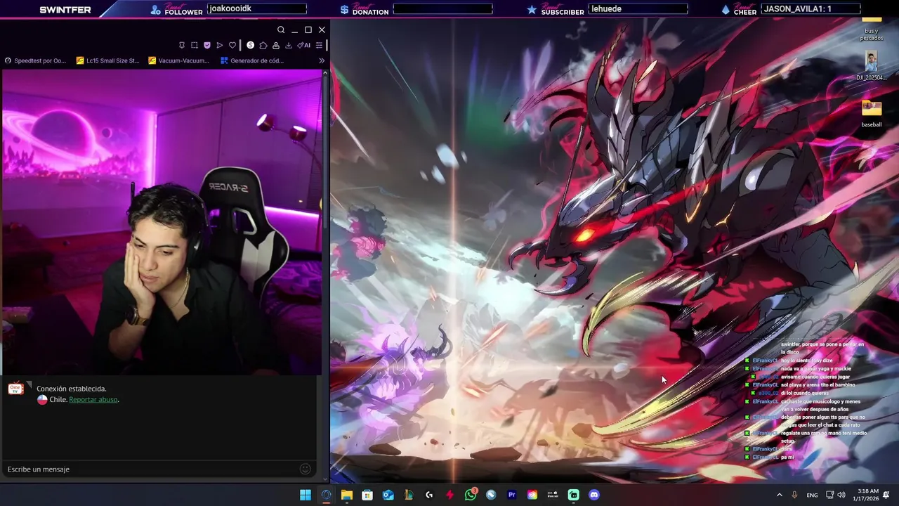Click the microphone tray icon

pyautogui.click(x=794, y=495)
